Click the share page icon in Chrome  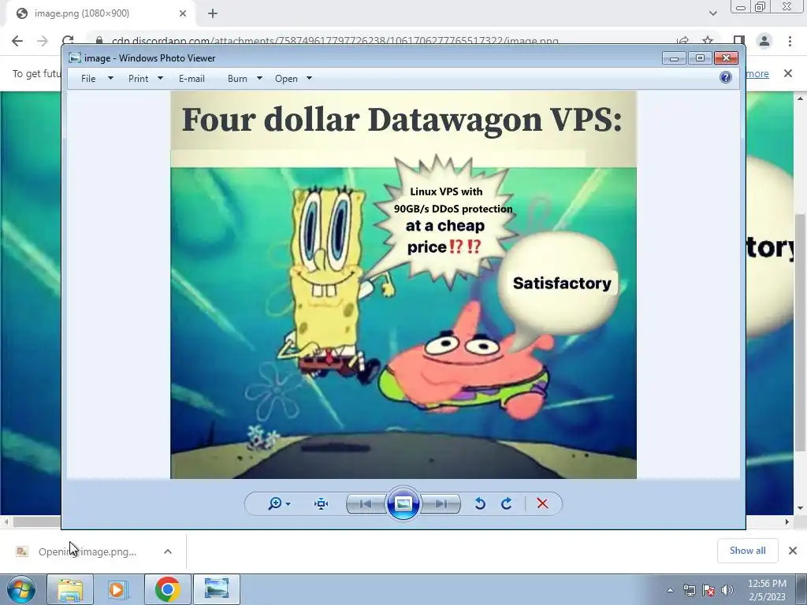[683, 41]
